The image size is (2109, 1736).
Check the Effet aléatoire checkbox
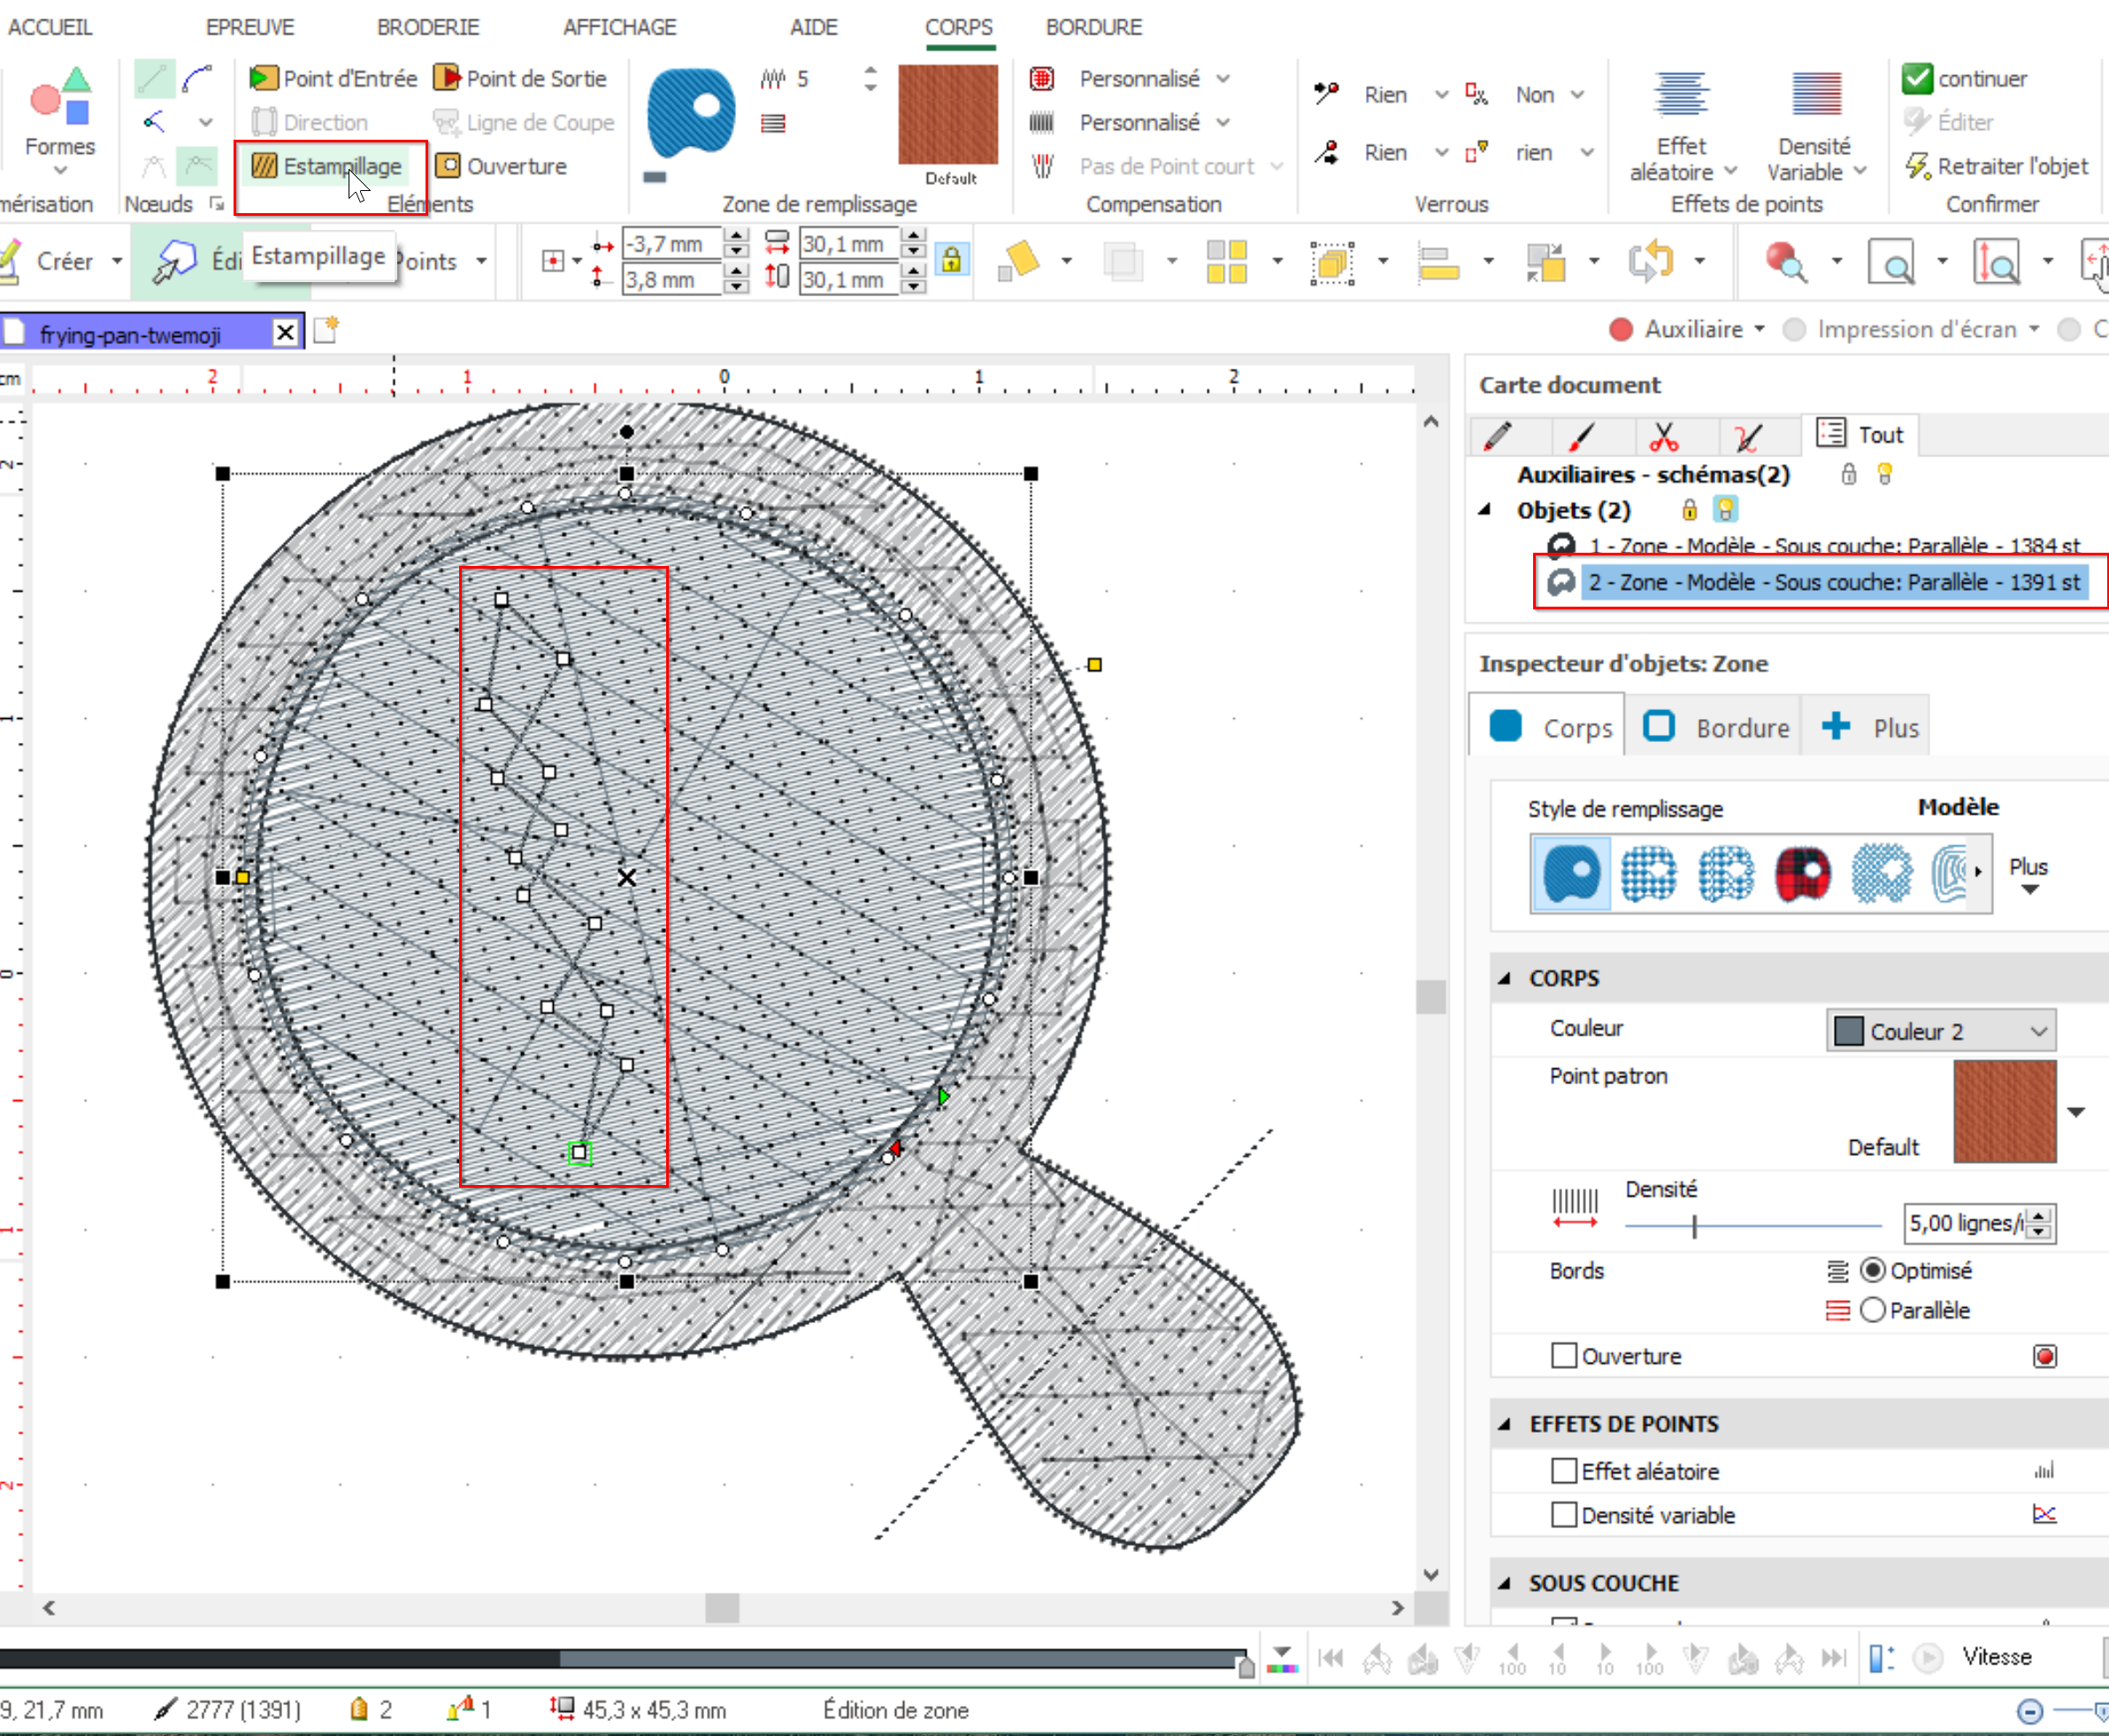coord(1564,1471)
